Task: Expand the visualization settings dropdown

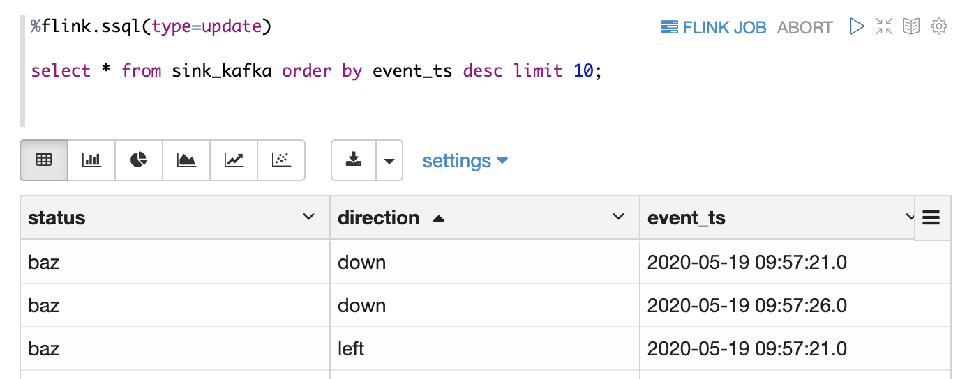Action: [465, 161]
